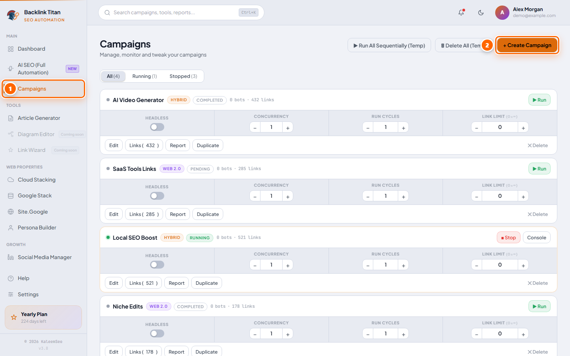Open AI SEO Full Automation
Screen dimensions: 570x356
44,69
